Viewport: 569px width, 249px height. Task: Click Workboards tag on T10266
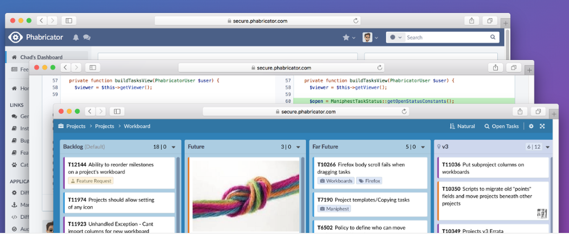coord(336,181)
